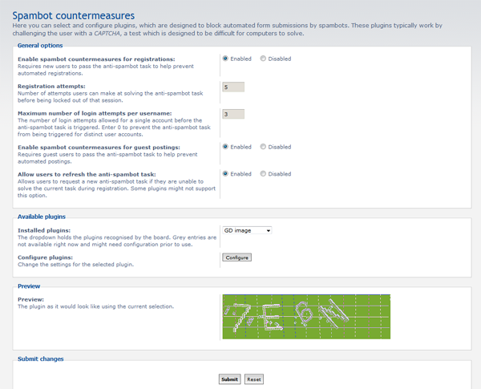This screenshot has width=481, height=389.
Task: Click the Reset button
Action: click(254, 379)
